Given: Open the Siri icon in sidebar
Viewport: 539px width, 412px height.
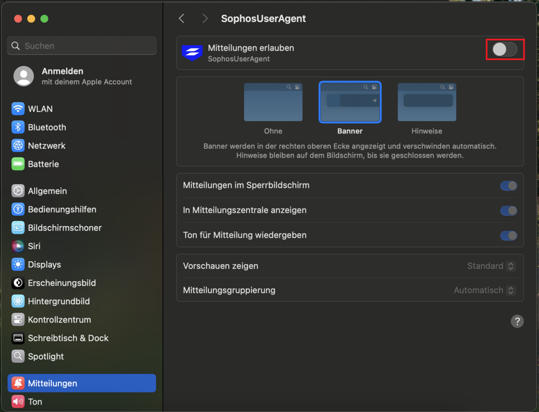Looking at the screenshot, I should (18, 246).
